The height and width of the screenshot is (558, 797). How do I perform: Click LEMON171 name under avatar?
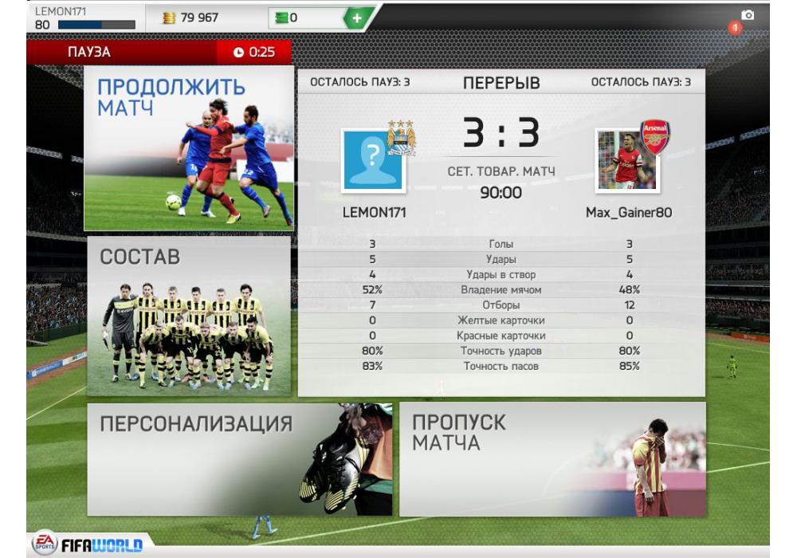374,212
